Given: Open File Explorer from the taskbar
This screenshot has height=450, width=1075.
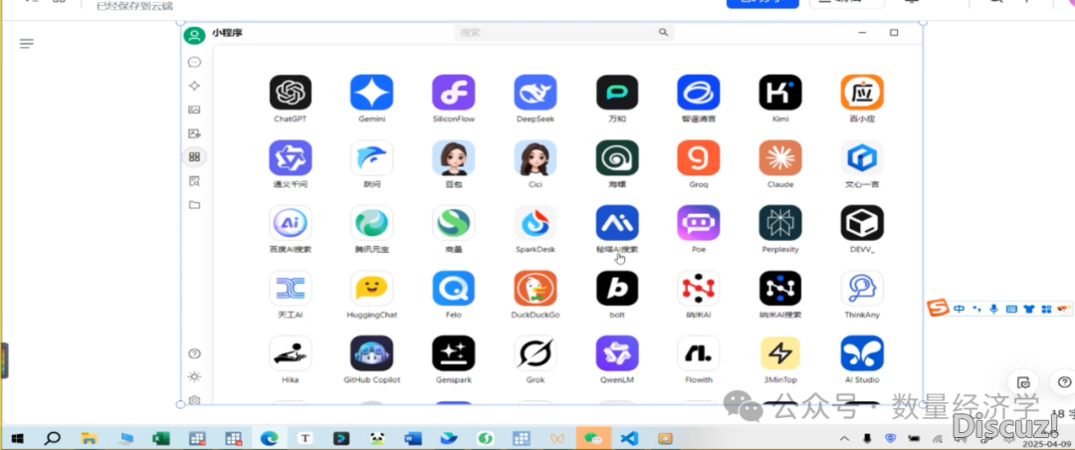Looking at the screenshot, I should (90, 438).
